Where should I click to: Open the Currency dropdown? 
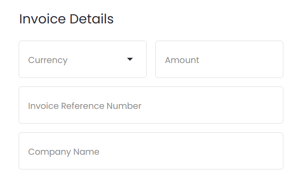82,59
